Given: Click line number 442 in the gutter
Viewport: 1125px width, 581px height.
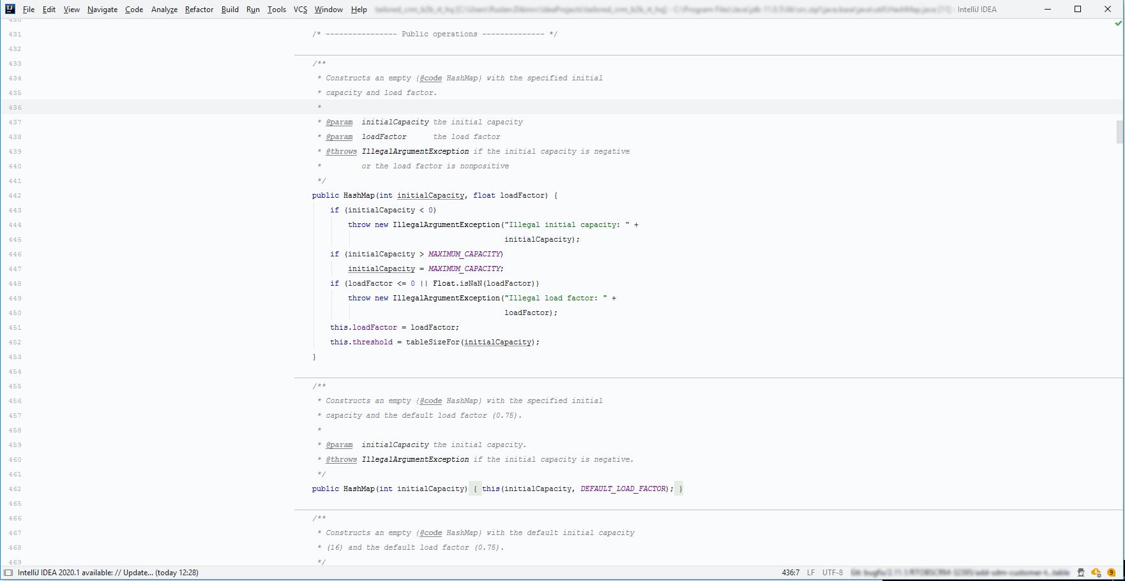Looking at the screenshot, I should [15, 196].
